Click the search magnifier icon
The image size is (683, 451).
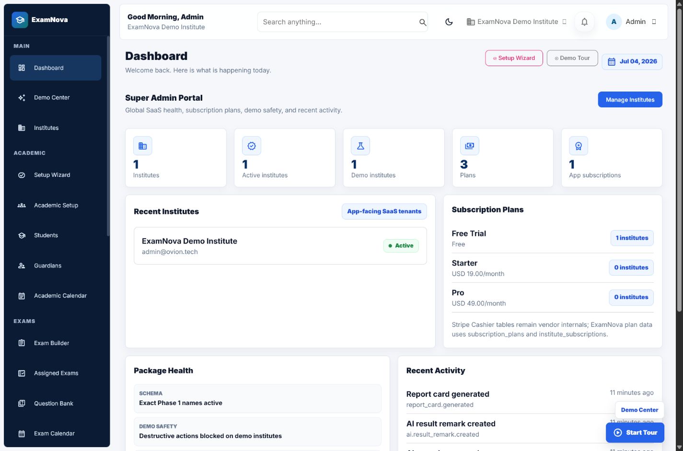[423, 22]
